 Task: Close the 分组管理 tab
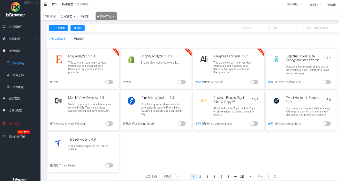click(x=74, y=16)
